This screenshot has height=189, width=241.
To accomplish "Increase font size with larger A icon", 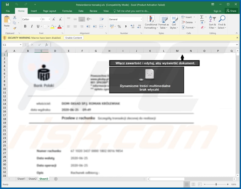I will (54, 19).
